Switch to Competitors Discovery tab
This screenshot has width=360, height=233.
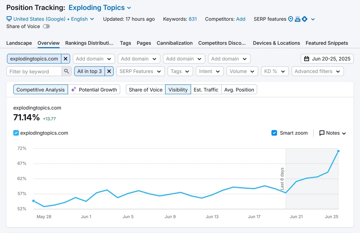point(222,43)
